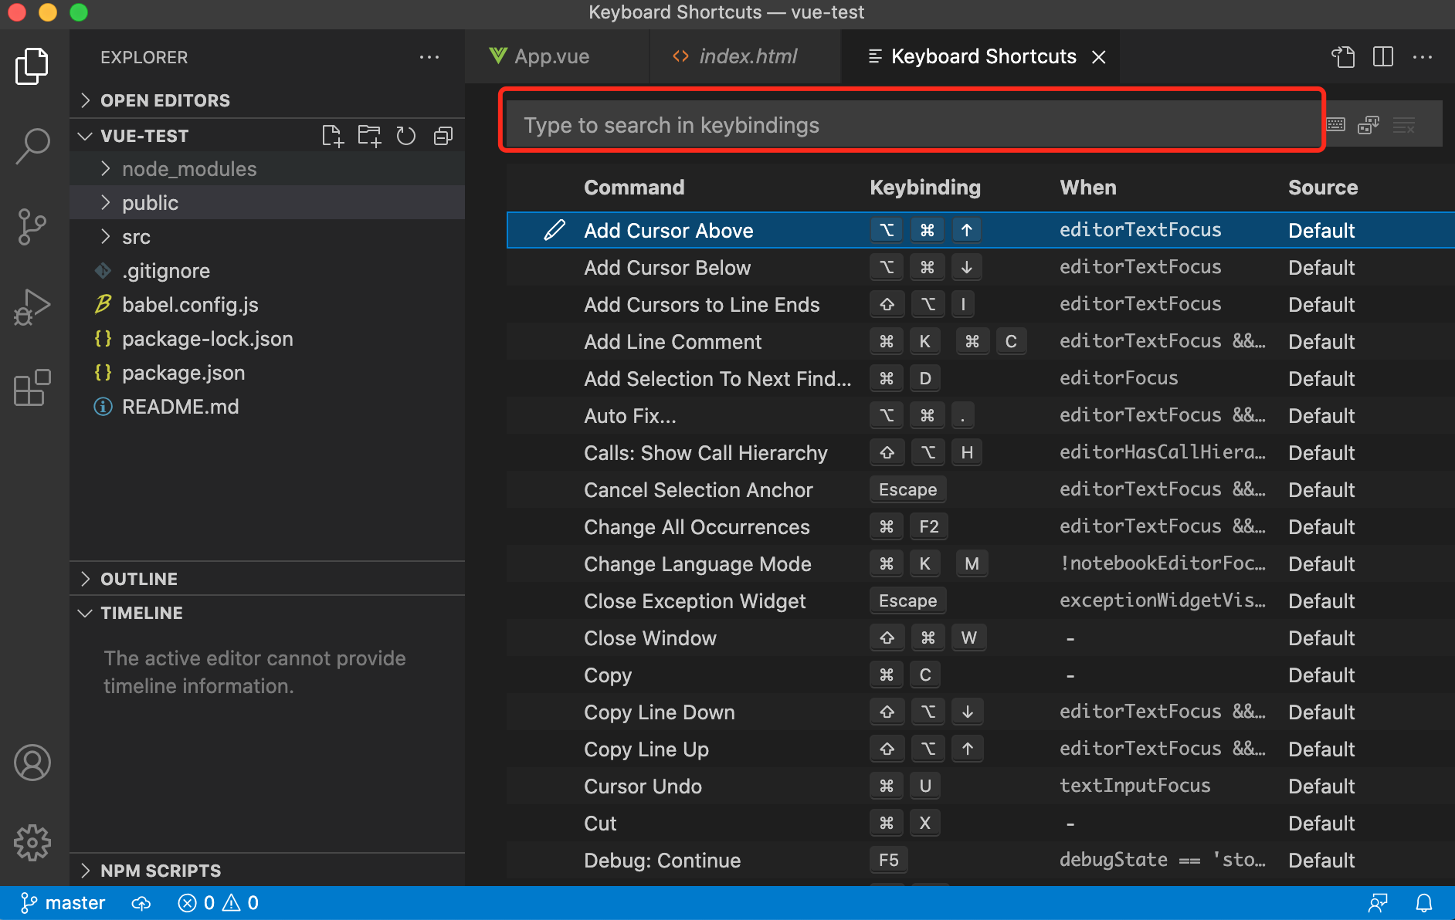Open Explorer views and more actions menu
The image size is (1455, 920).
click(429, 57)
